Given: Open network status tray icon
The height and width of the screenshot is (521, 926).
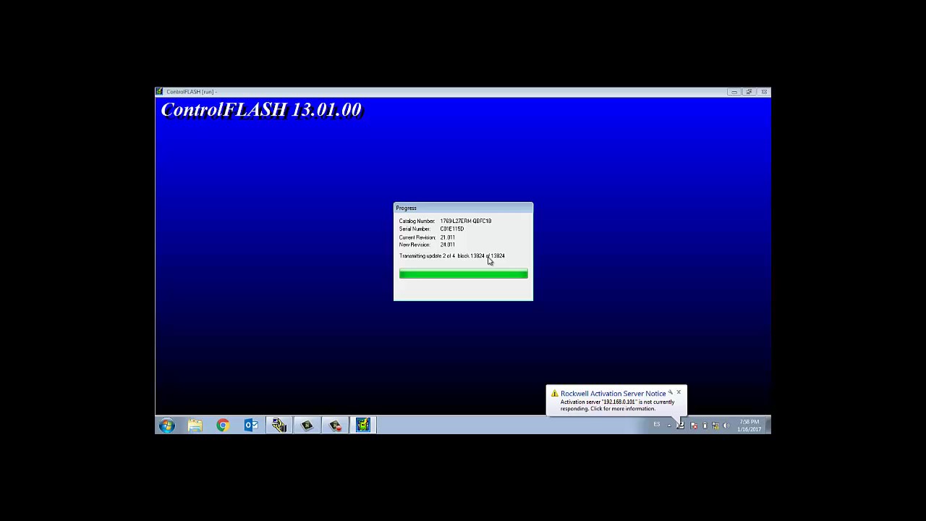Looking at the screenshot, I should tap(715, 425).
